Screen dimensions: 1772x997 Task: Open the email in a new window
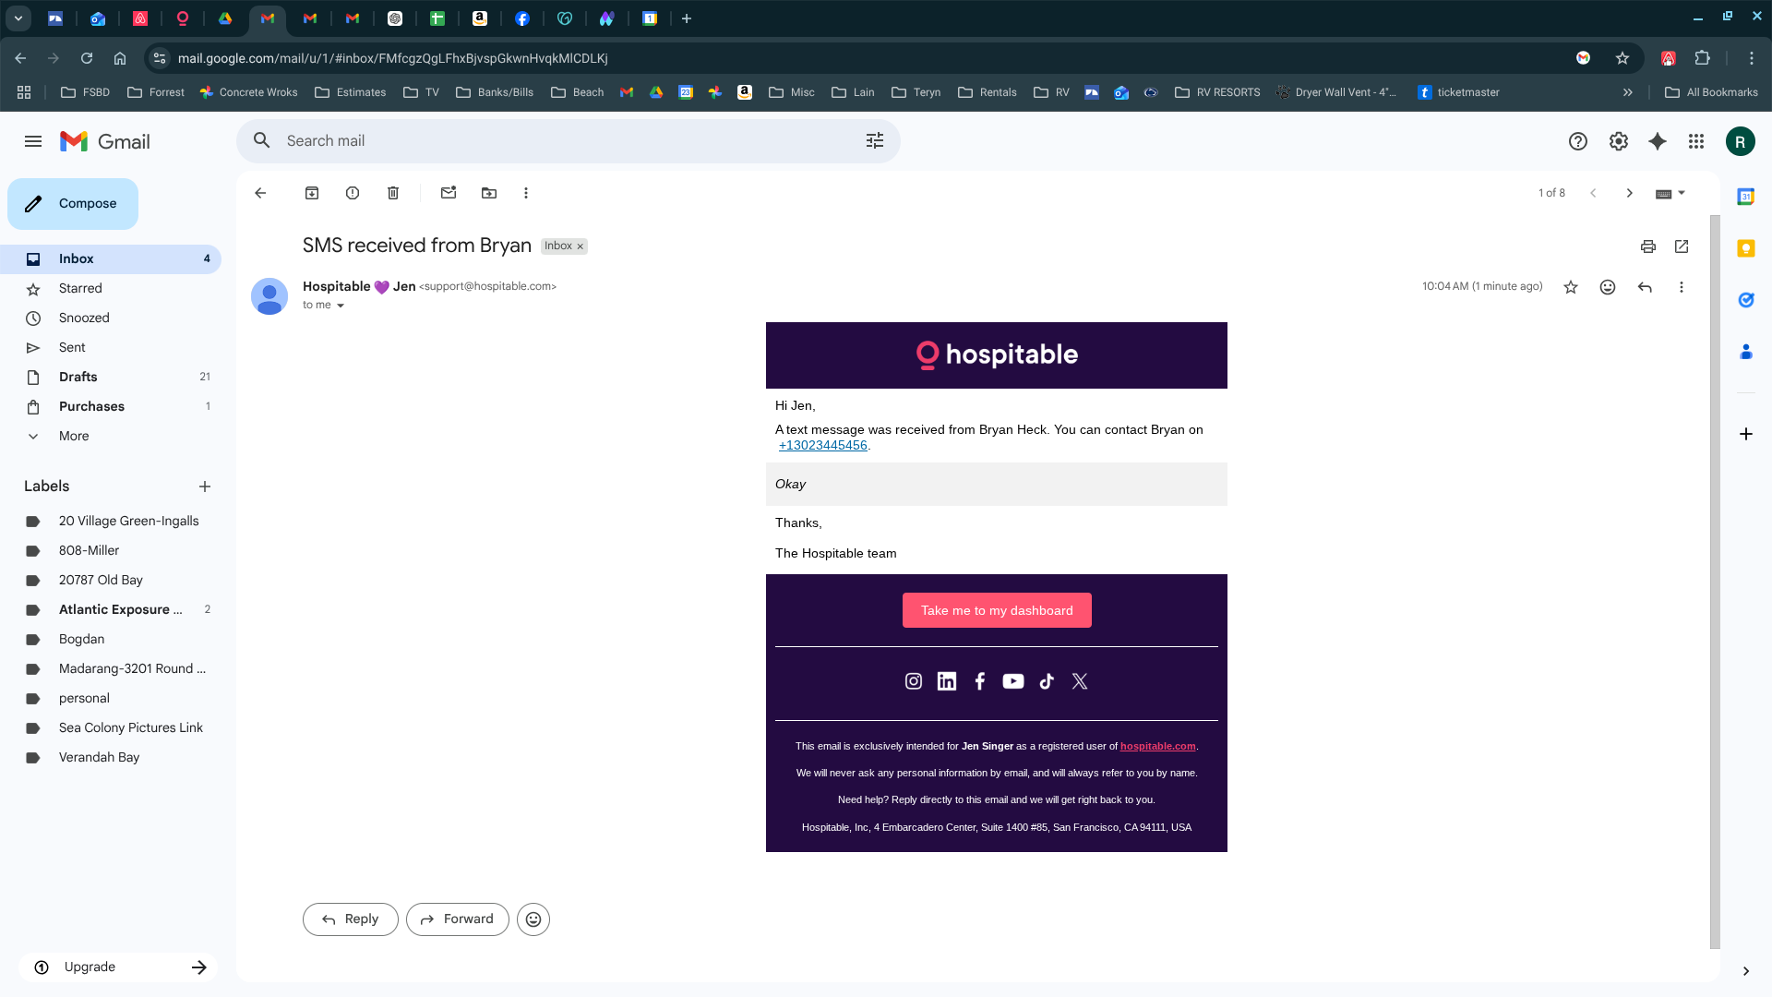point(1682,246)
